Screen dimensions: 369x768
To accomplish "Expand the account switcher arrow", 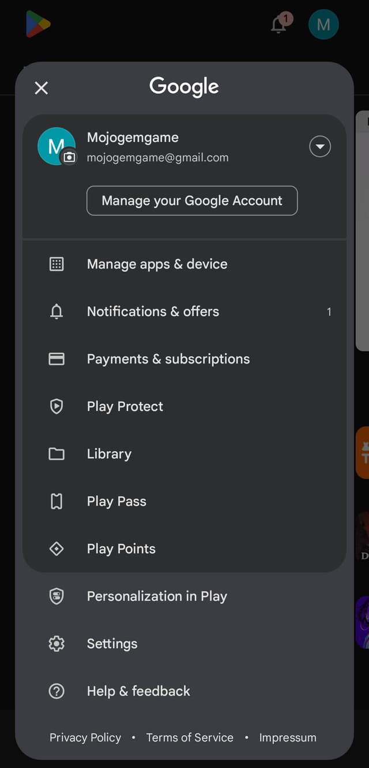I will (320, 147).
